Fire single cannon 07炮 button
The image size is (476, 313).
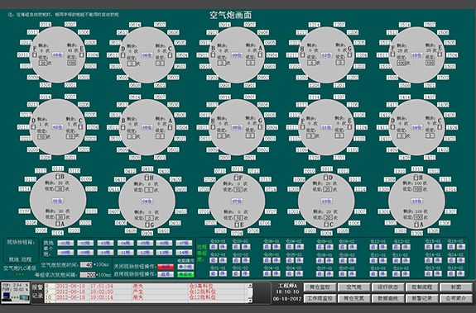pyautogui.click(x=184, y=243)
